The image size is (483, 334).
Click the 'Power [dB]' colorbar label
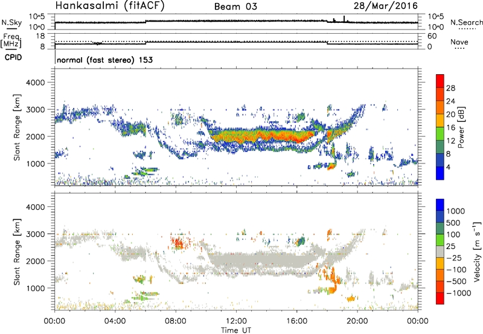click(x=461, y=127)
